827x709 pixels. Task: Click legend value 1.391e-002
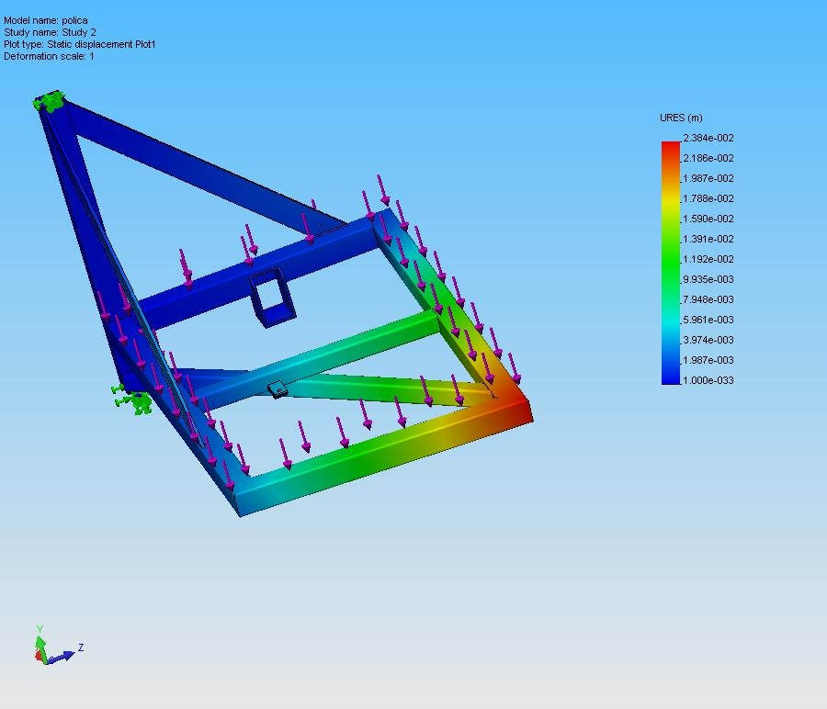click(x=708, y=239)
